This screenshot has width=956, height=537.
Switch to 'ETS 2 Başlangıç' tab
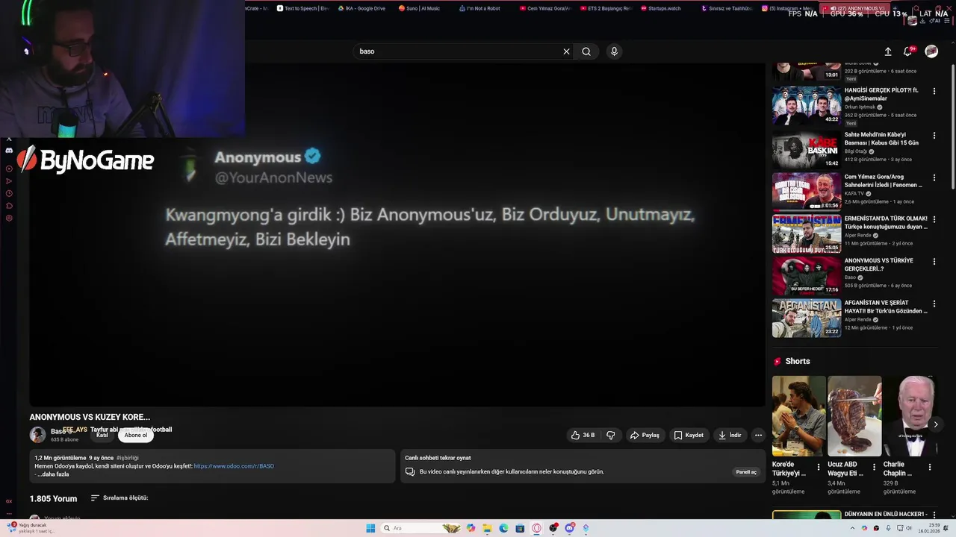pyautogui.click(x=605, y=8)
